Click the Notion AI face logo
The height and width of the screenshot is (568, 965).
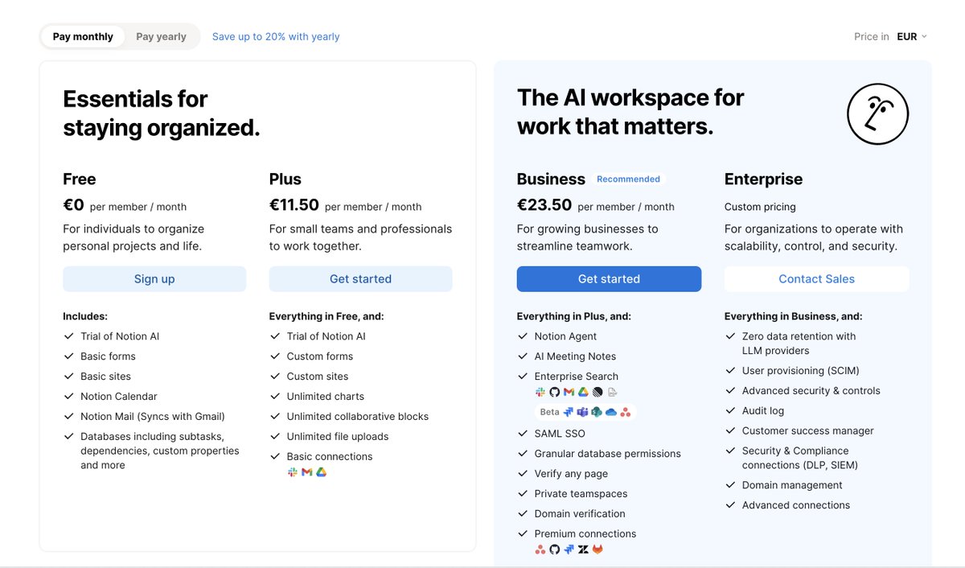pos(877,114)
